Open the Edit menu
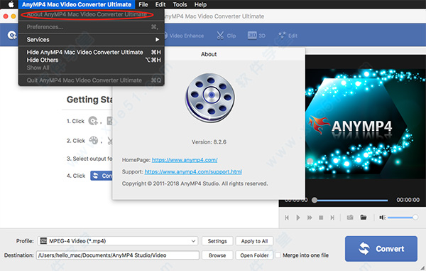The height and width of the screenshot is (271, 426). (160, 4)
